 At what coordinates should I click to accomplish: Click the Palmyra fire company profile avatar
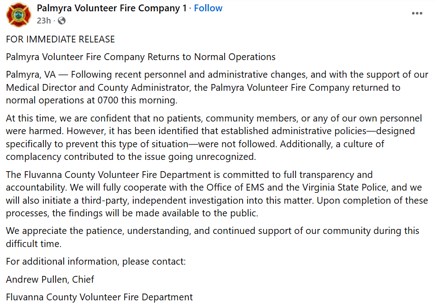19,14
